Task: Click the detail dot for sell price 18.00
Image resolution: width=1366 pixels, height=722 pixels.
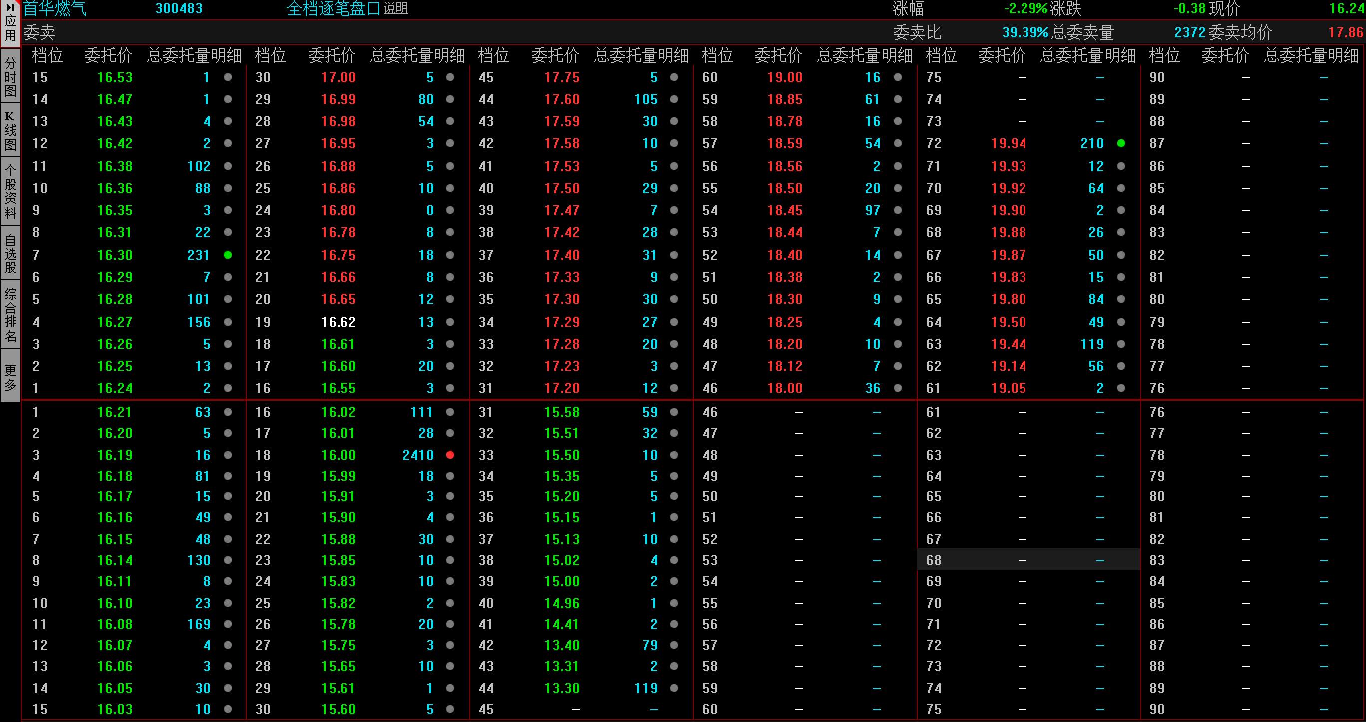Action: (898, 388)
